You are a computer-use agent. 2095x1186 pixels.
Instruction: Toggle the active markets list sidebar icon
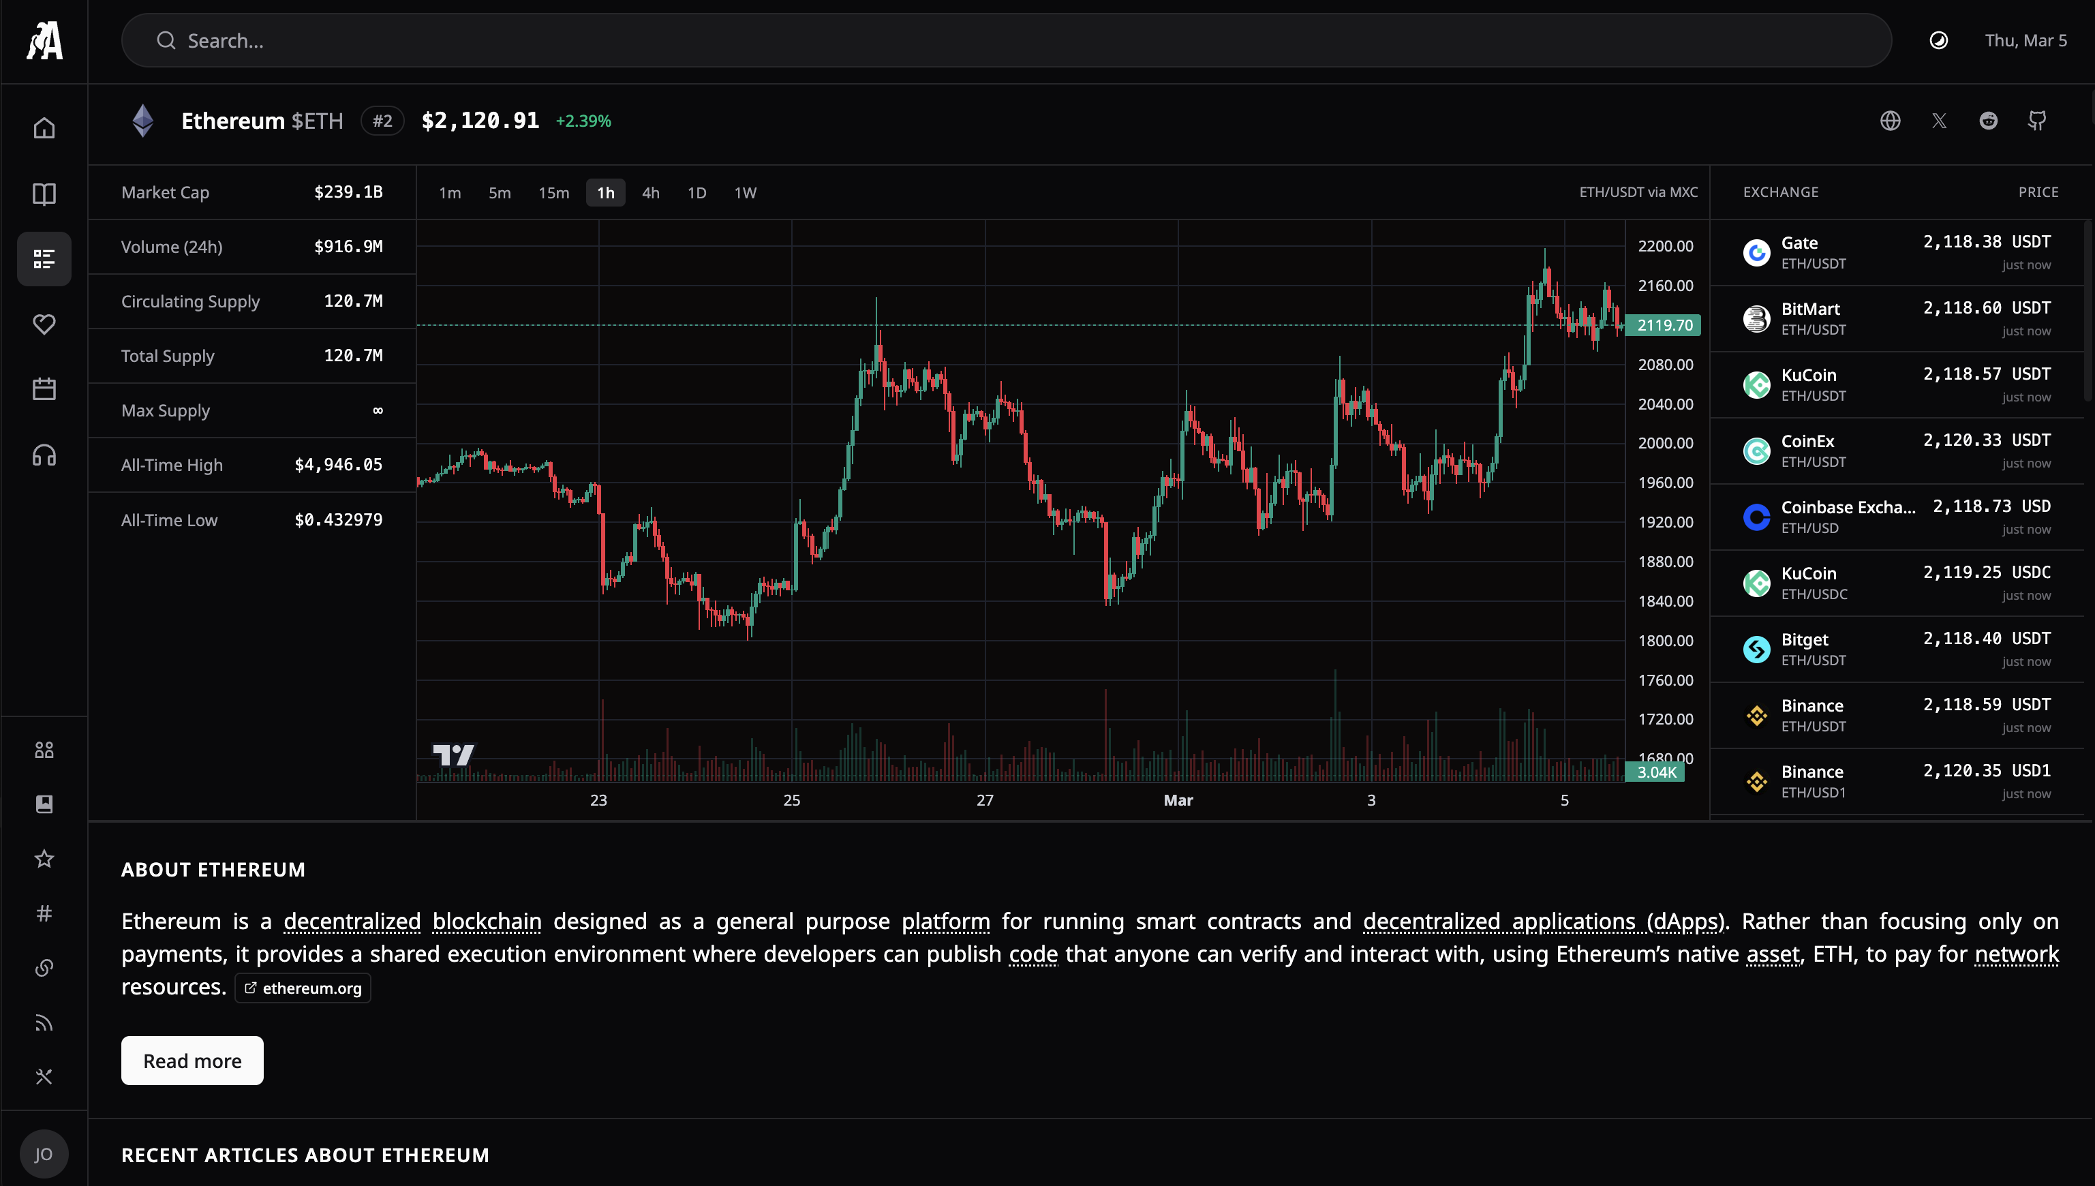coord(43,259)
